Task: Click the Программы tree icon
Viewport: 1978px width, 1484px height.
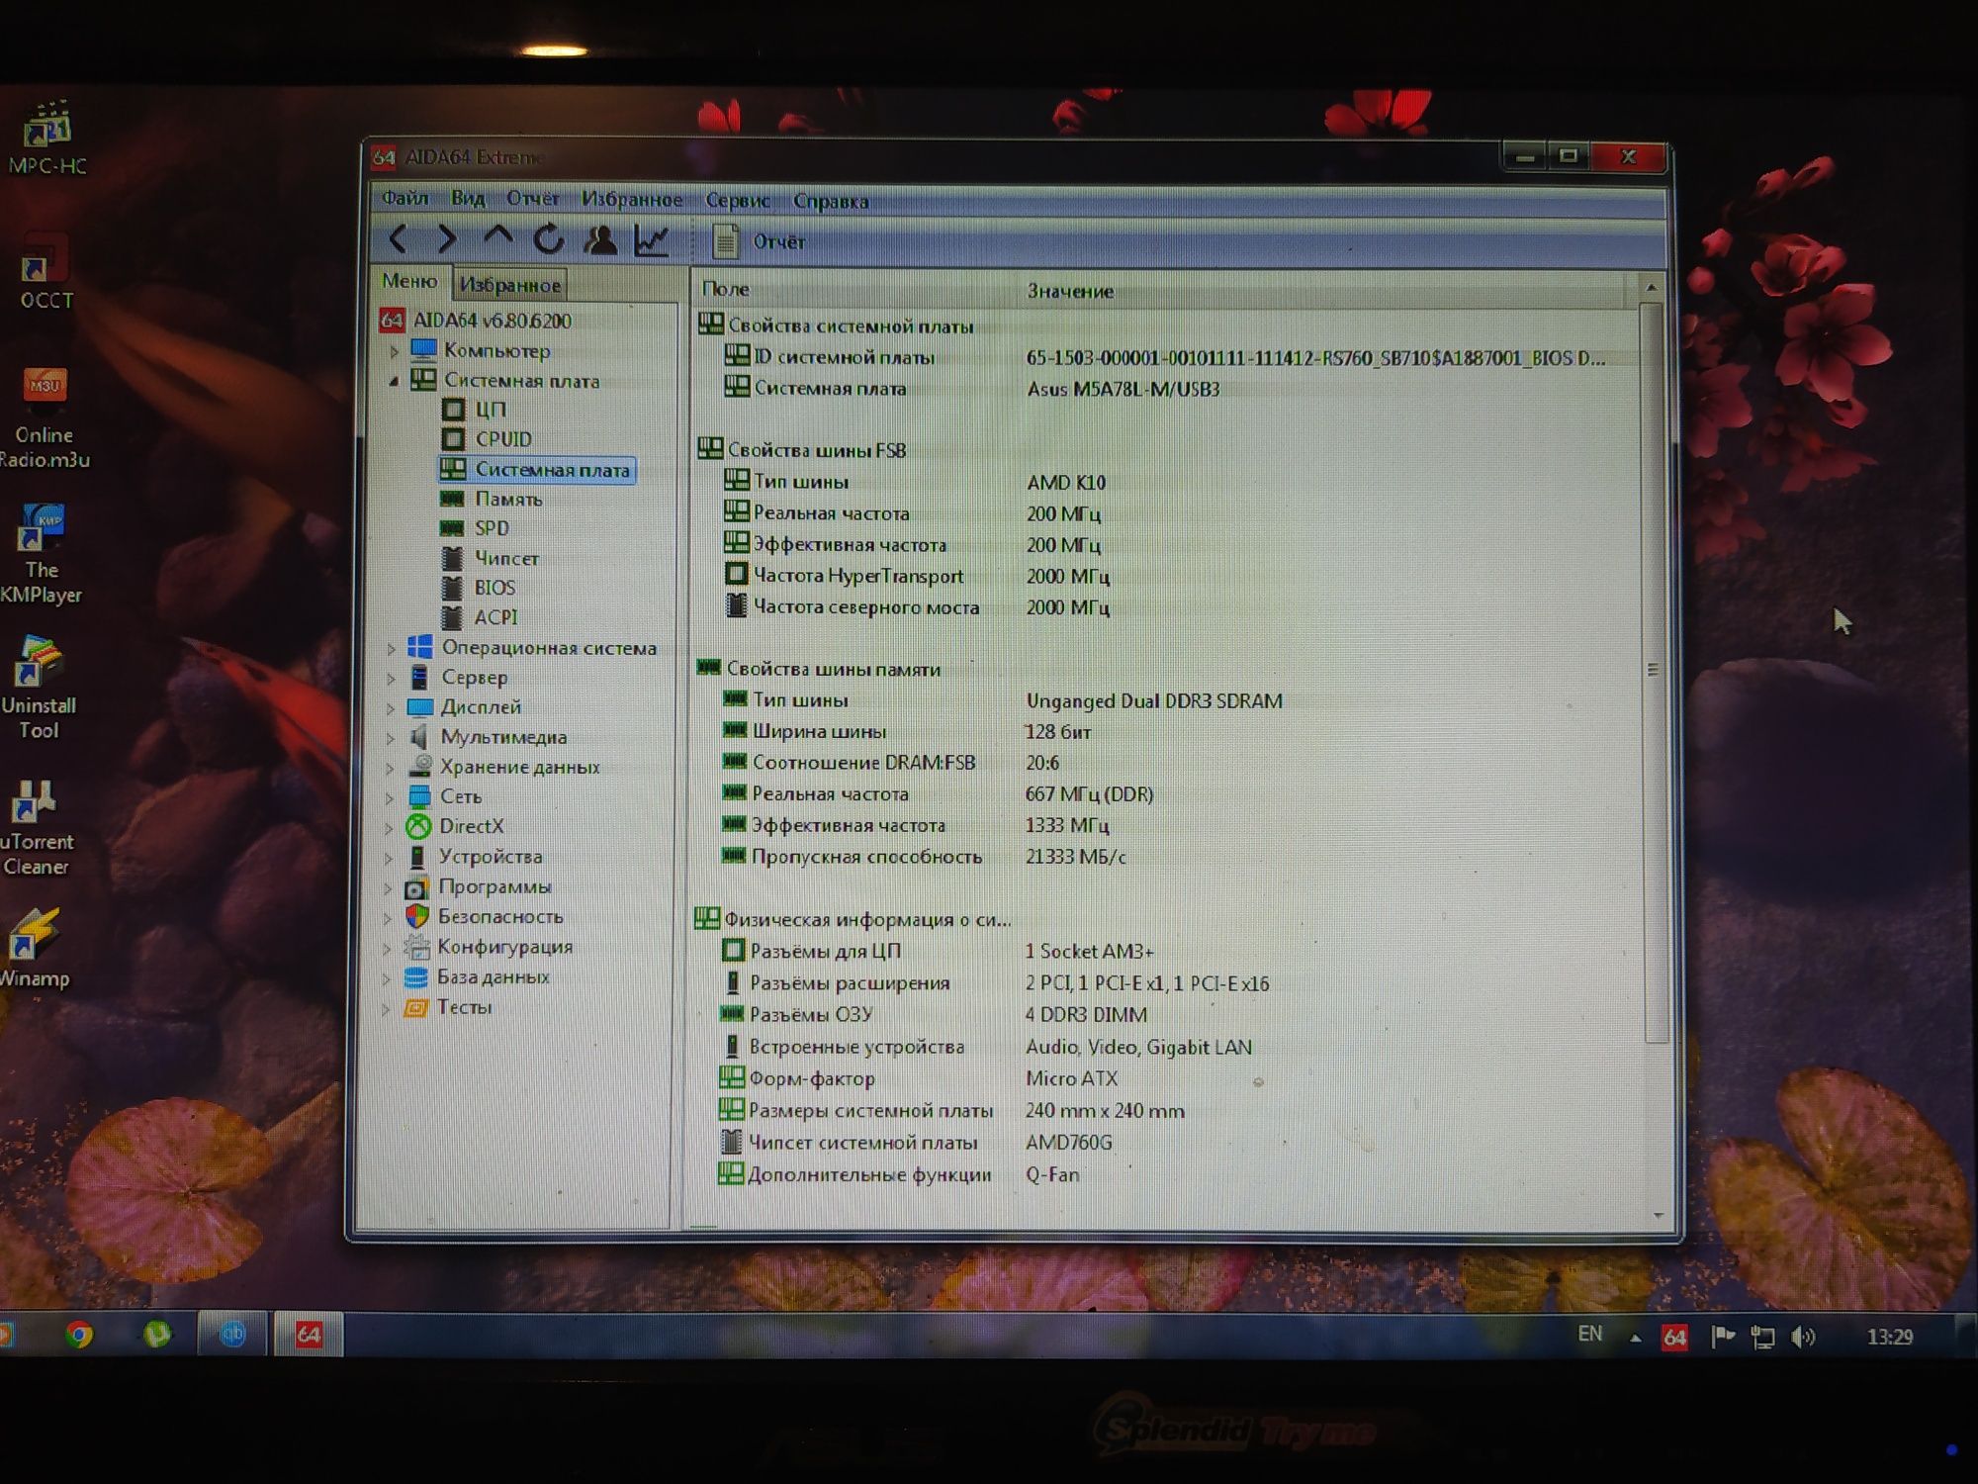Action: pyautogui.click(x=417, y=887)
